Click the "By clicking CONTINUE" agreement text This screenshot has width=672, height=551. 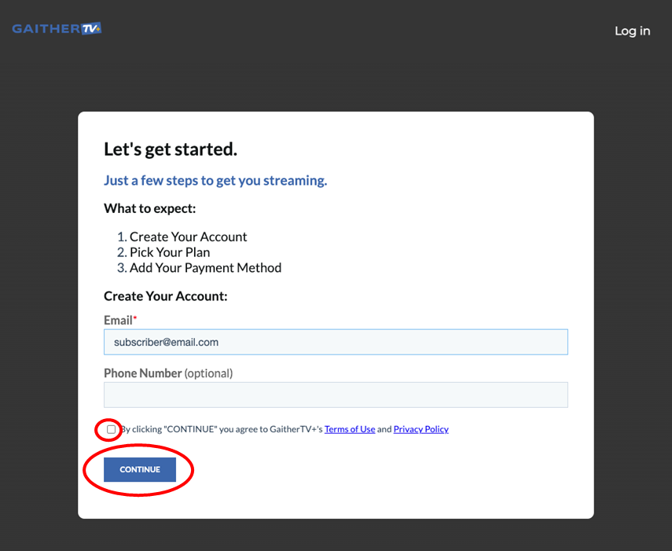pyautogui.click(x=221, y=429)
